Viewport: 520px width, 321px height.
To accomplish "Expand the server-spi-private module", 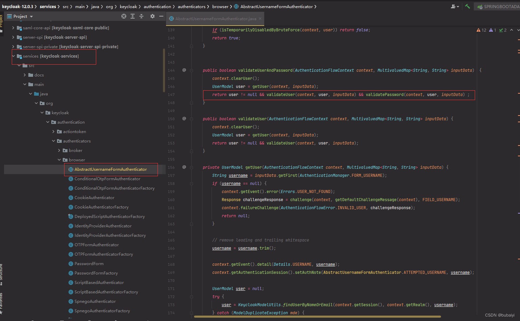I will 13,47.
